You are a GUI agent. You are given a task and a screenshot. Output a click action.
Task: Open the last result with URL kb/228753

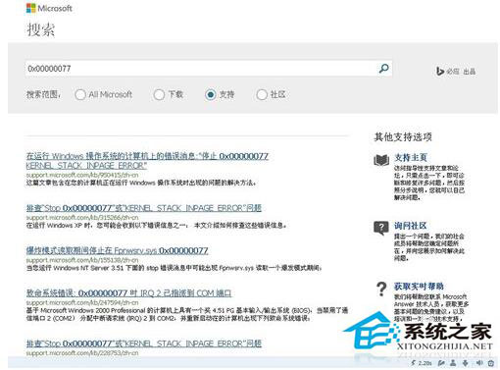pyautogui.click(x=144, y=344)
